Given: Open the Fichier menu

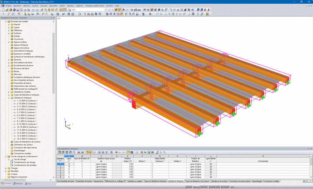Looking at the screenshot, I should point(9,6).
